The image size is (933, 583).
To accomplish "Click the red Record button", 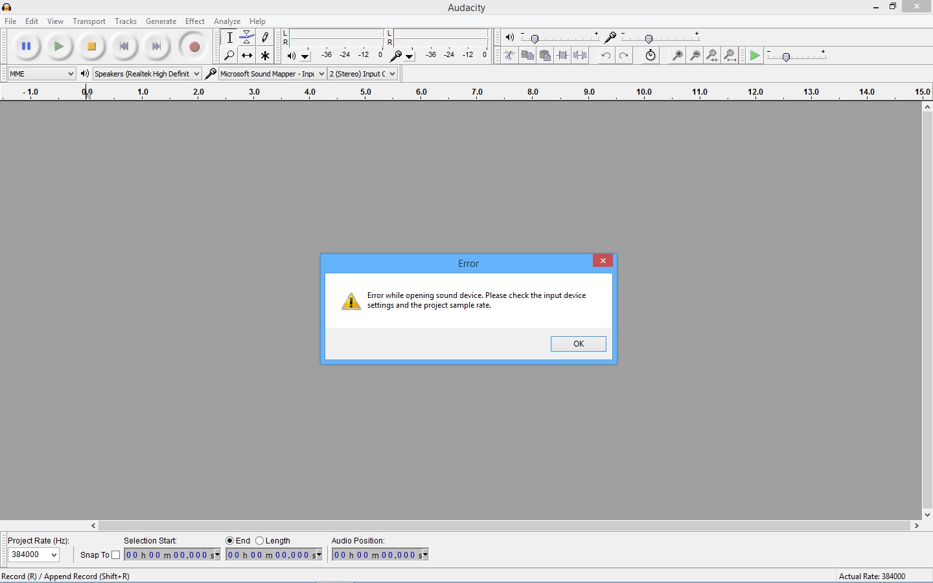I will tap(194, 47).
